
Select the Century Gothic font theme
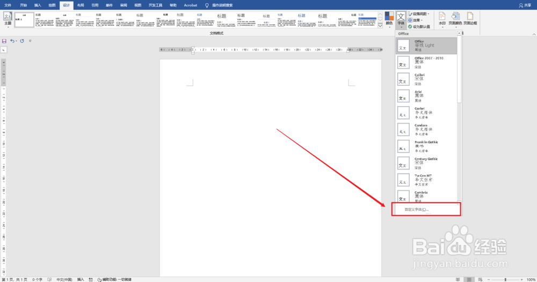426,163
